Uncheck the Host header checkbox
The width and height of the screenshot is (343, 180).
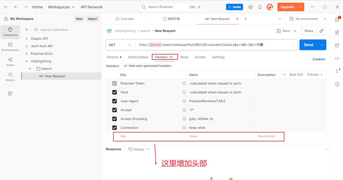tap(115, 92)
